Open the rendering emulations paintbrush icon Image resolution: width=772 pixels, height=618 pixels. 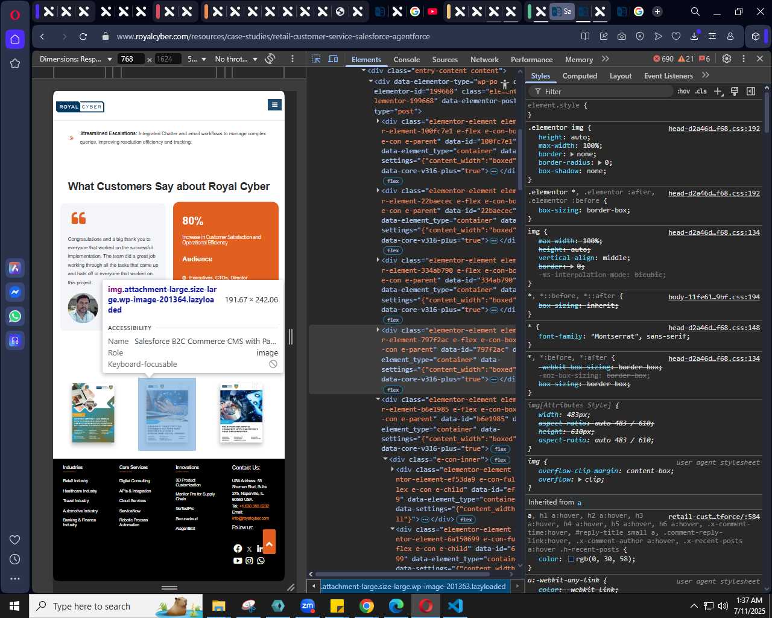point(735,91)
